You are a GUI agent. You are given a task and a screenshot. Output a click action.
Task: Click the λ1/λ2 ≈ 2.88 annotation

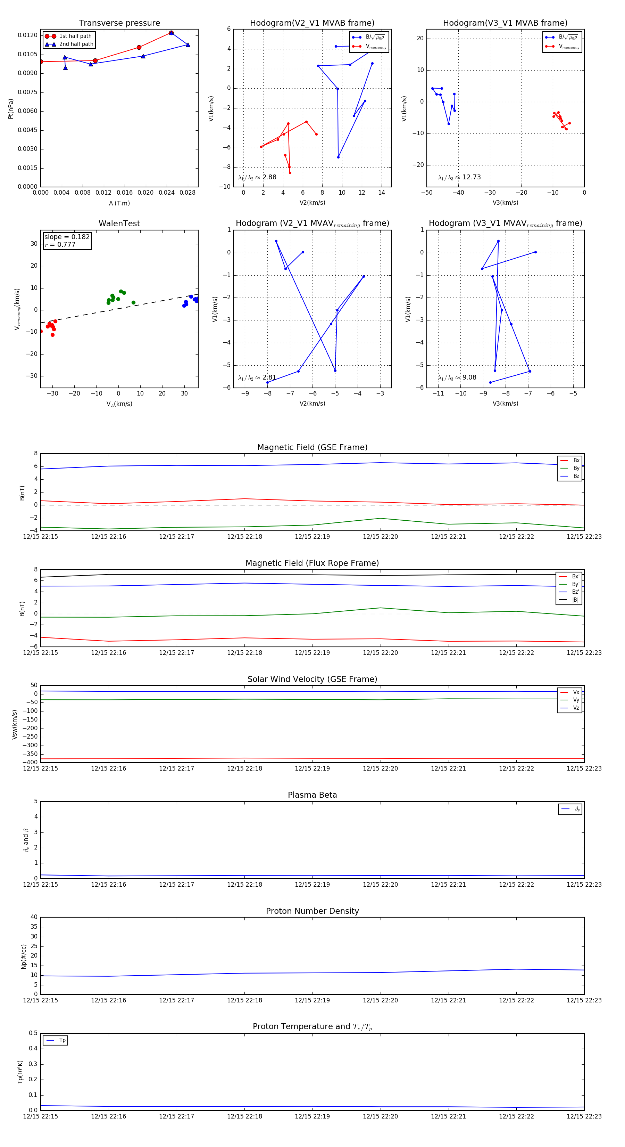click(257, 177)
